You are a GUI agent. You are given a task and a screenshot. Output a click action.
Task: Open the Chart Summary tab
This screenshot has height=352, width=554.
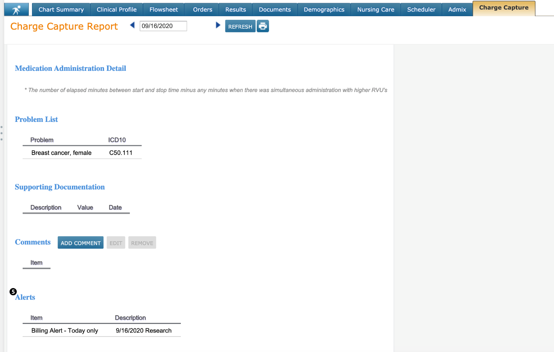click(61, 10)
